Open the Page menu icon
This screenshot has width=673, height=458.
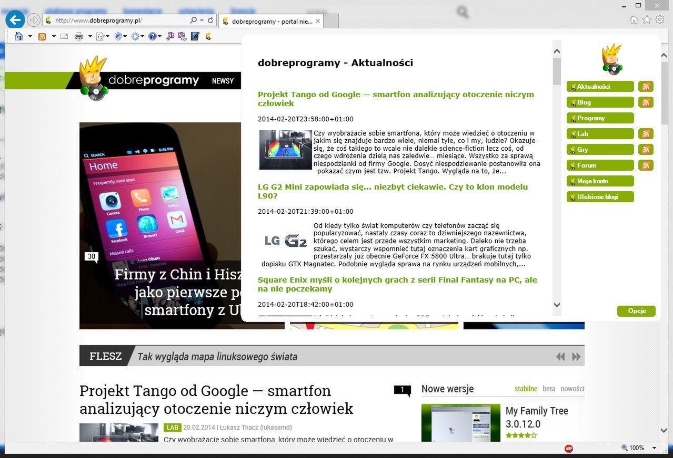coord(102,36)
